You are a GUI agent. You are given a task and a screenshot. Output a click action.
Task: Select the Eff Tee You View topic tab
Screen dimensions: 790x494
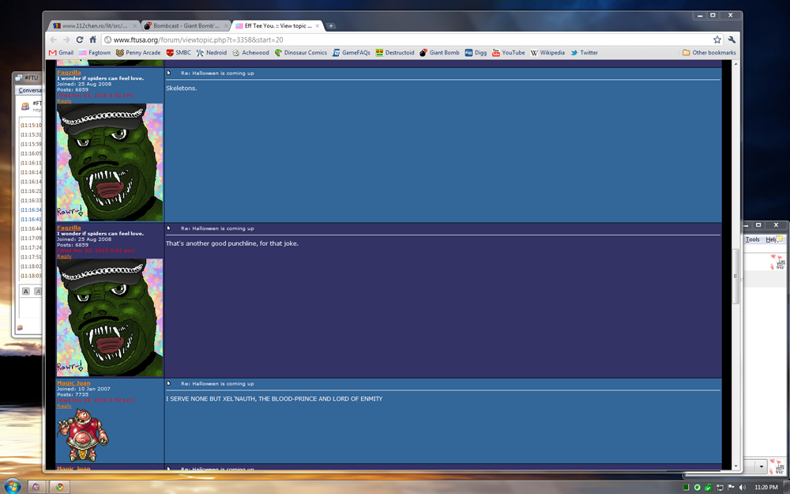click(277, 26)
